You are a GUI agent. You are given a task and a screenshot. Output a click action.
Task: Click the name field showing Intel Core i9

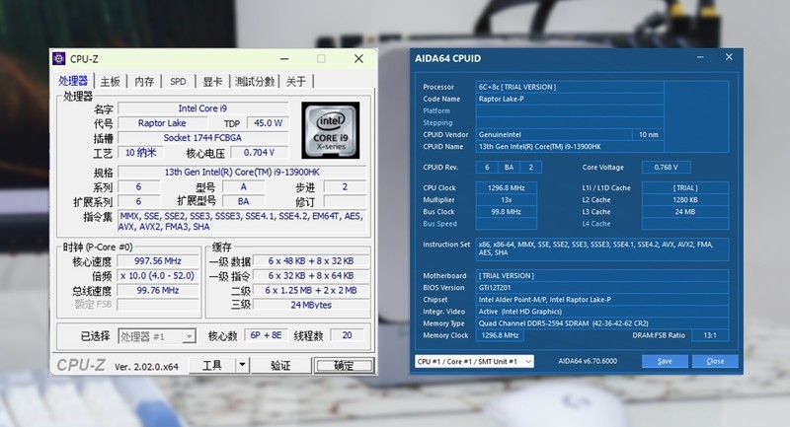(203, 108)
